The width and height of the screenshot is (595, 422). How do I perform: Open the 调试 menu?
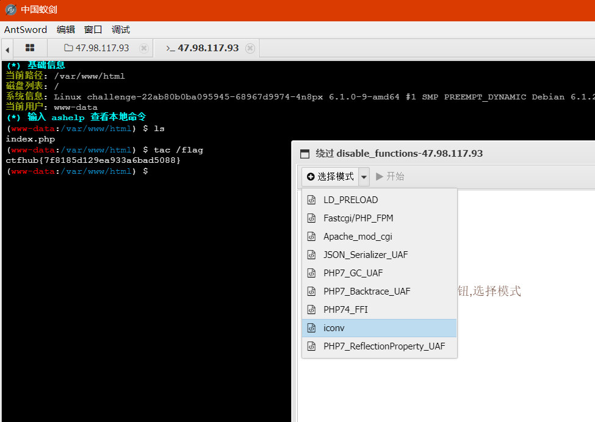coord(120,29)
